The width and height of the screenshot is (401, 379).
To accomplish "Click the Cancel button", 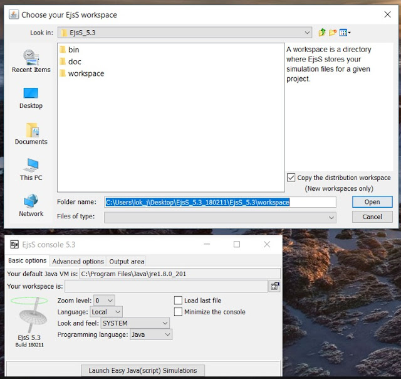I will click(372, 216).
